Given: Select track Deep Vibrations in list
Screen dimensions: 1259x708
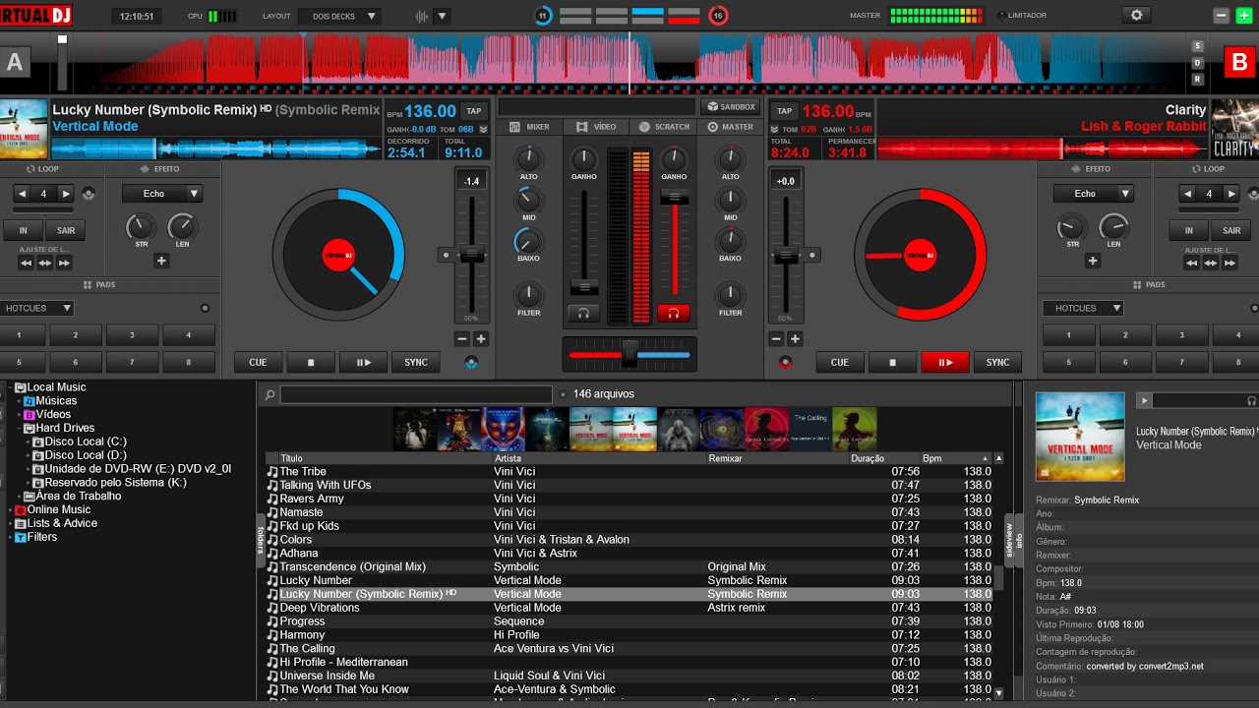Looking at the screenshot, I should 629,608.
